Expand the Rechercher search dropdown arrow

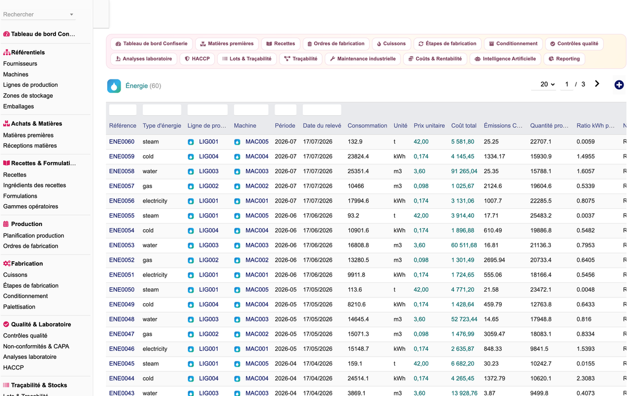tap(72, 14)
